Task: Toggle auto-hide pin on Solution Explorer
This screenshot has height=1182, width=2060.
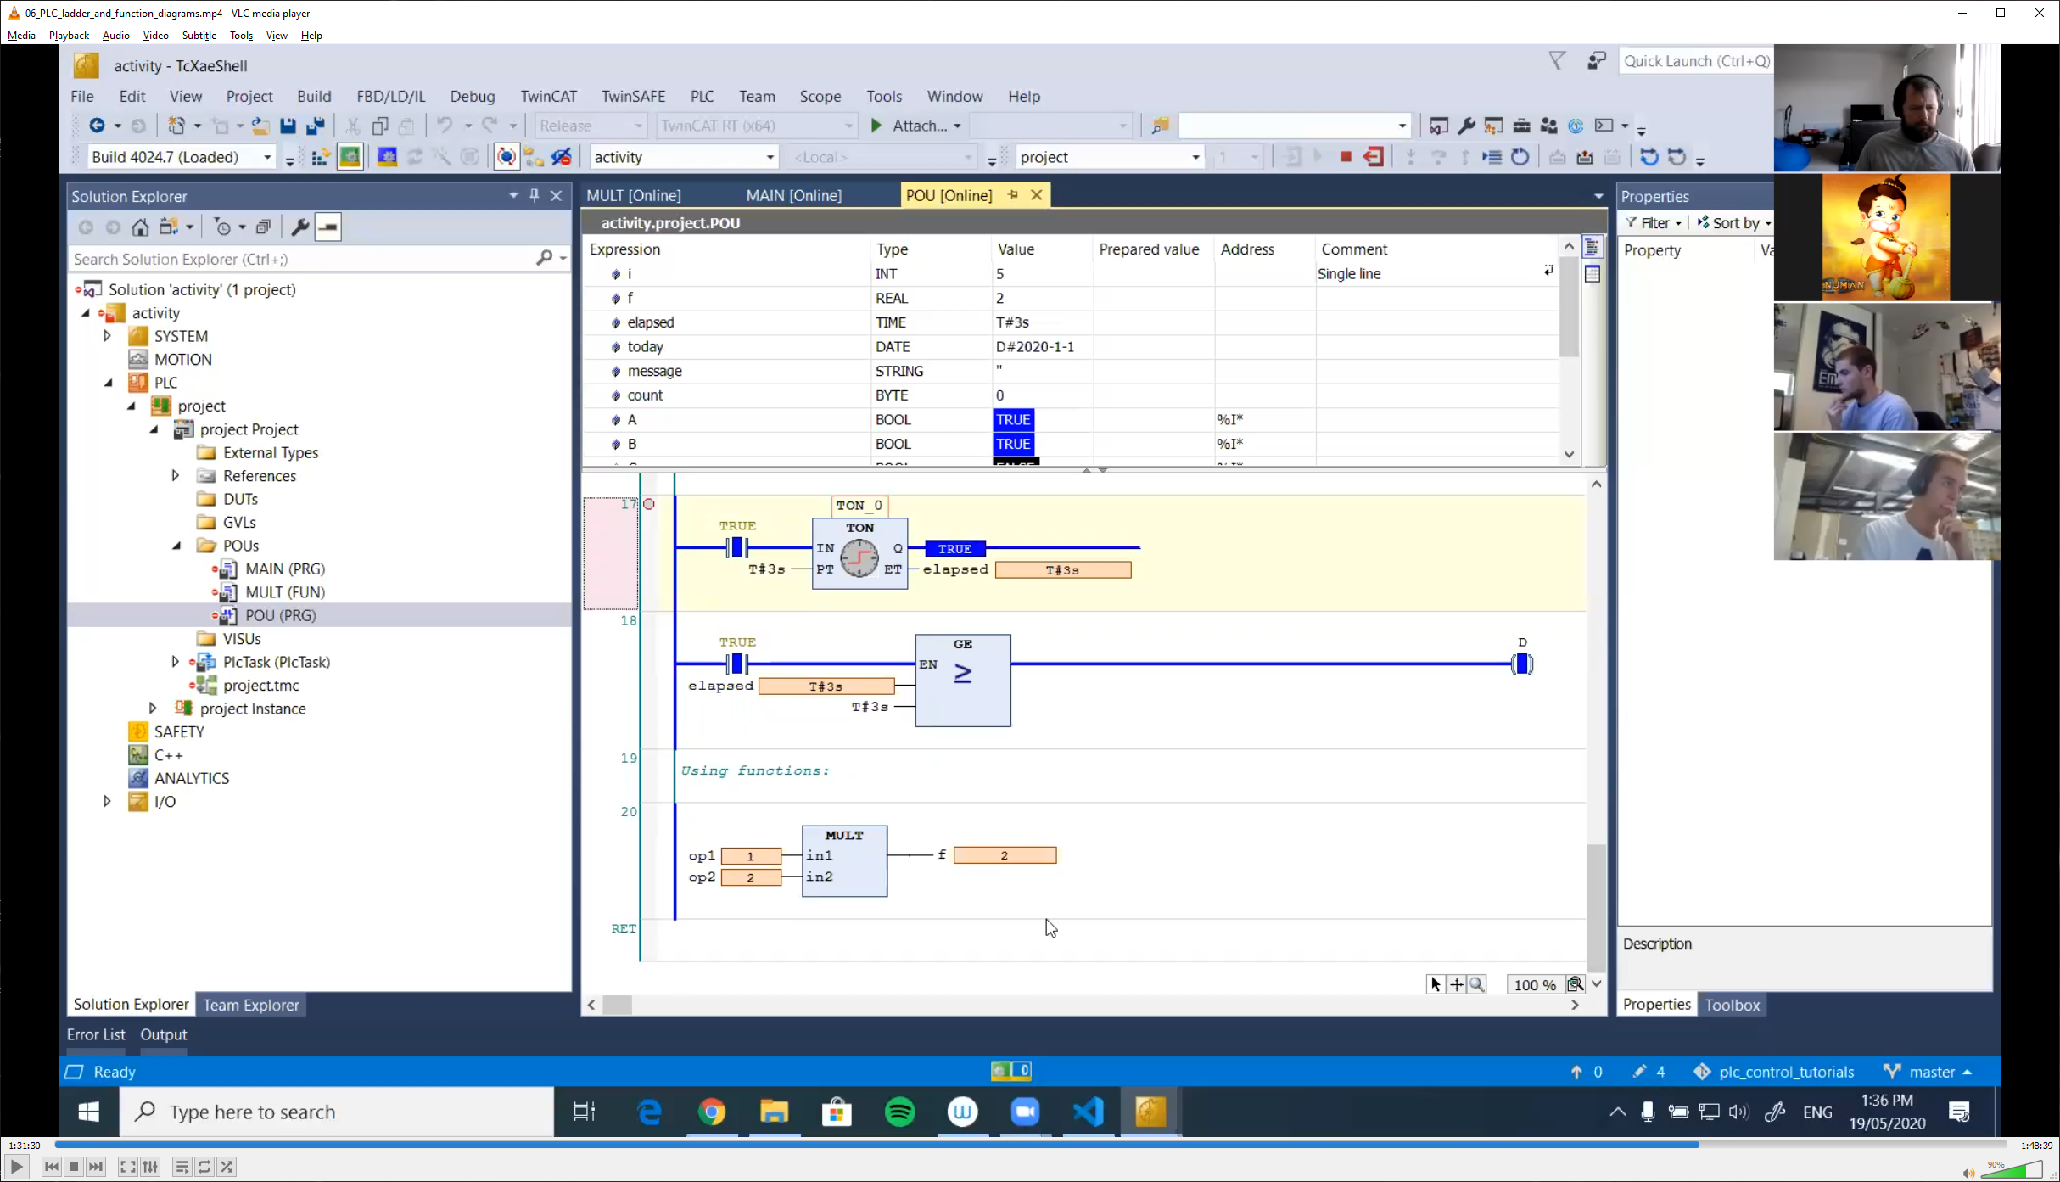Action: 535,195
